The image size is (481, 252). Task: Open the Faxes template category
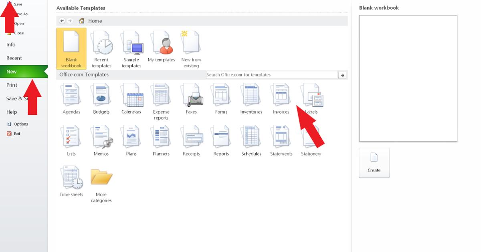click(x=191, y=98)
